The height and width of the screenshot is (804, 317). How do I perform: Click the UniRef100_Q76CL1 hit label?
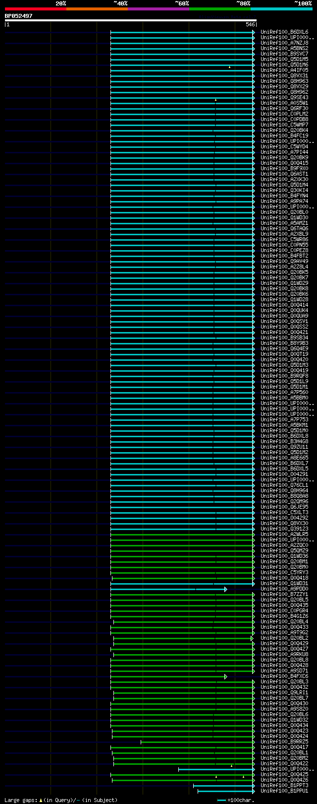[x=284, y=485]
